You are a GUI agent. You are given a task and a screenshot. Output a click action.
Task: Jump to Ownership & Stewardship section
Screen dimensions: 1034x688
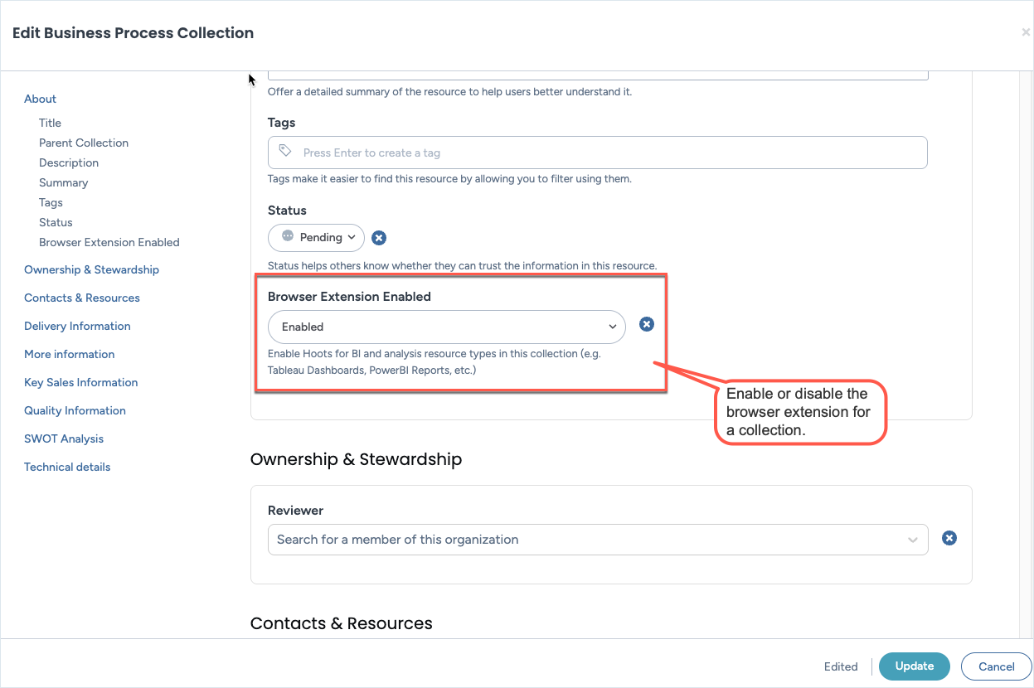(x=91, y=269)
